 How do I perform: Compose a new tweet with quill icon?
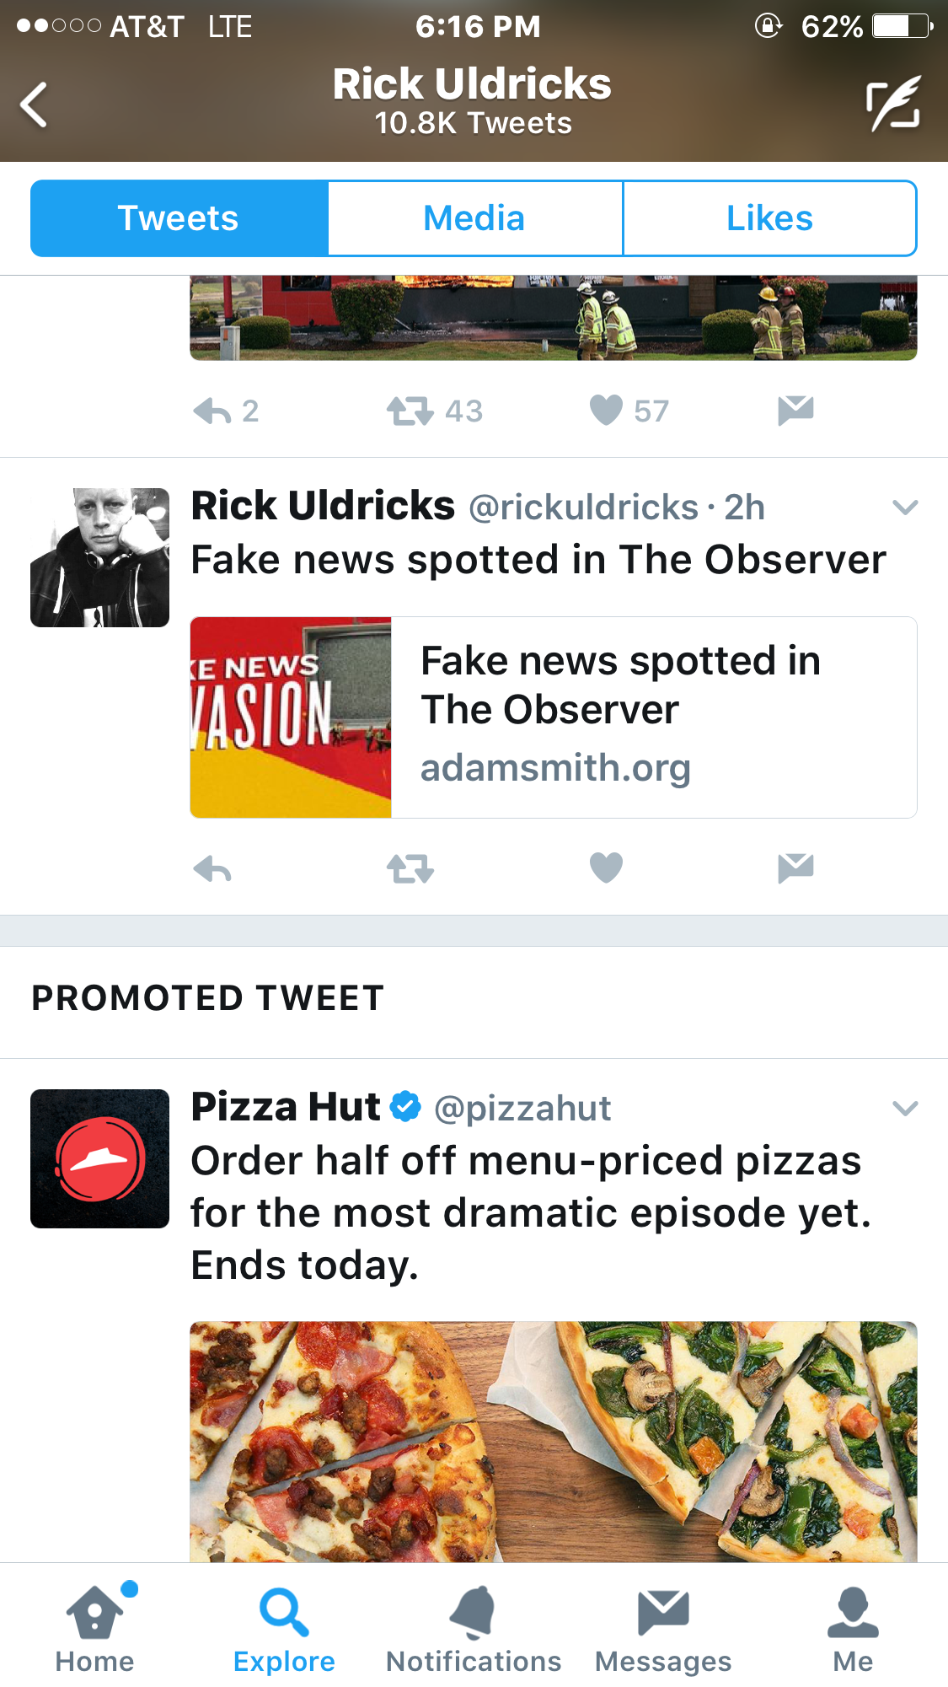[x=893, y=105]
